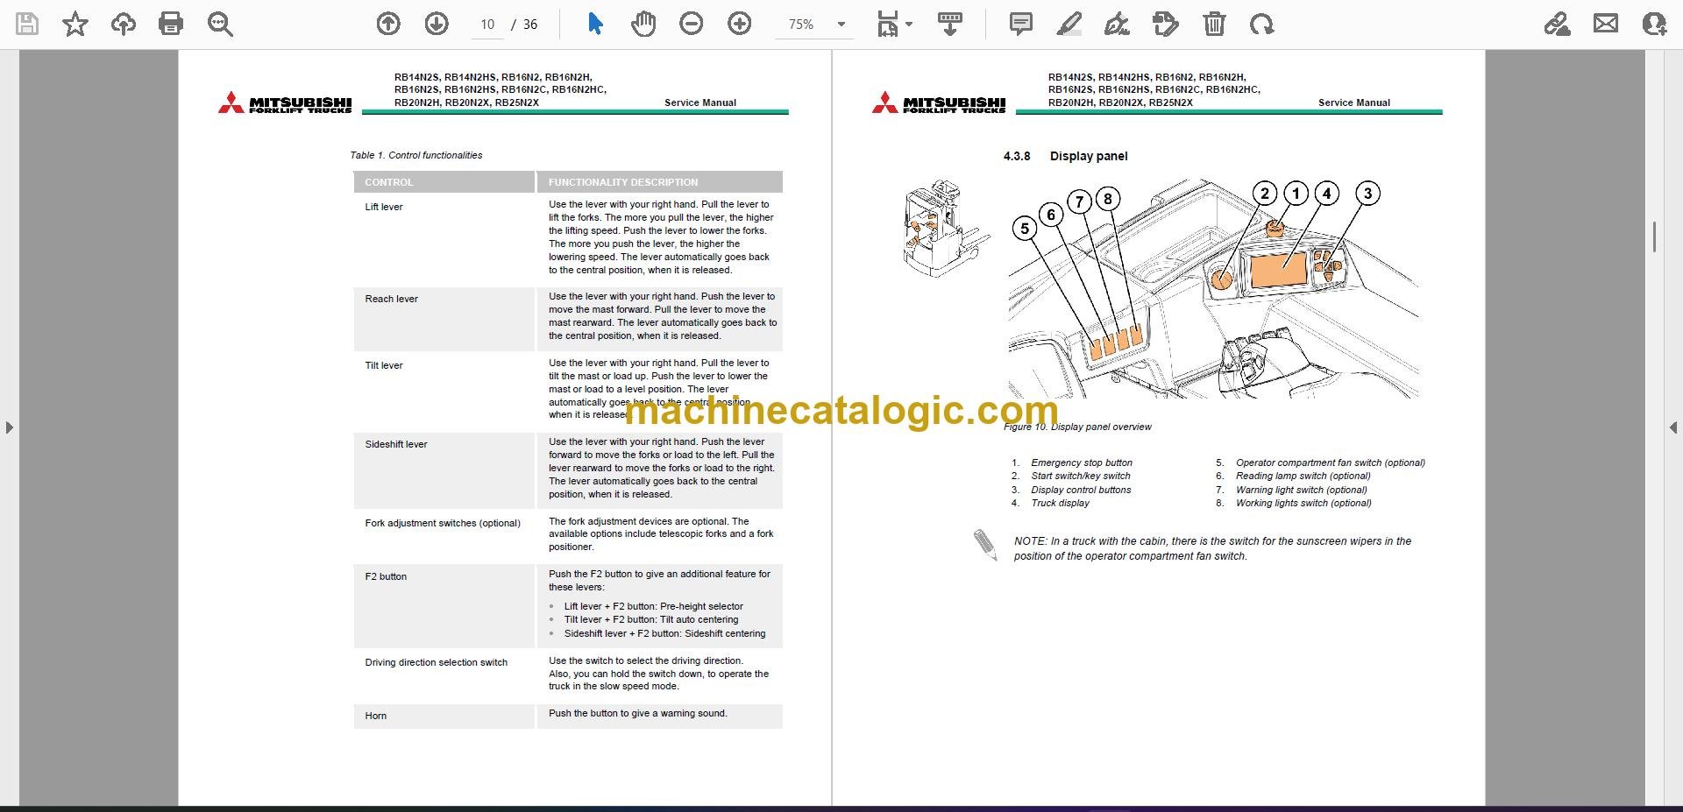Click Truck display legend item
Screen dimensions: 1683x812
[1060, 503]
